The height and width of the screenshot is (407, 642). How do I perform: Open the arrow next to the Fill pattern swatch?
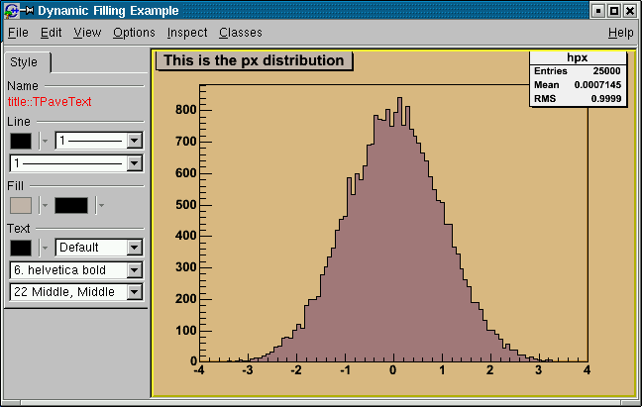[101, 205]
